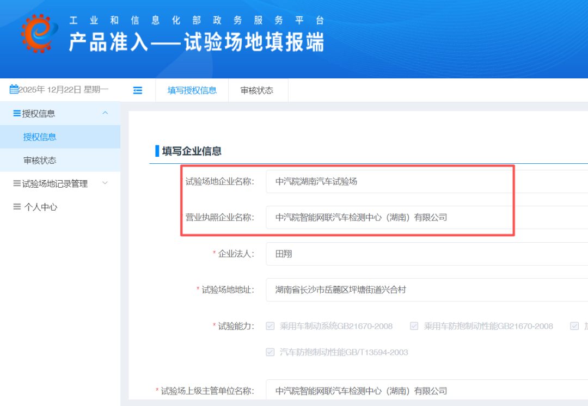
Task: Switch to the 填写授权信息 tab
Action: [192, 90]
